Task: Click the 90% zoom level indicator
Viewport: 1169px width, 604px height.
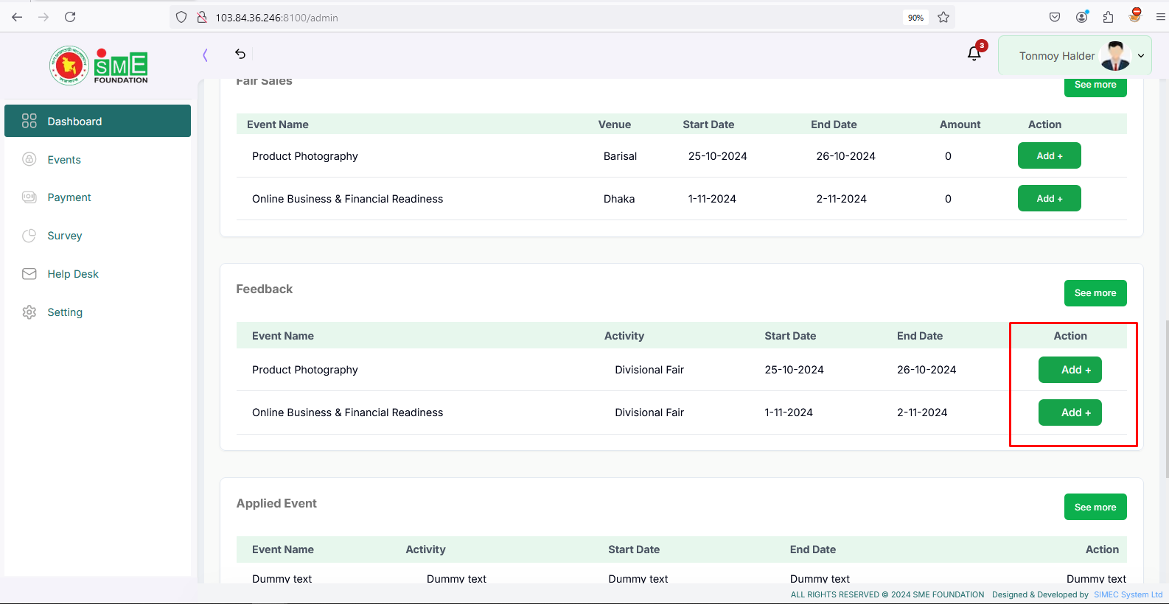Action: click(915, 18)
